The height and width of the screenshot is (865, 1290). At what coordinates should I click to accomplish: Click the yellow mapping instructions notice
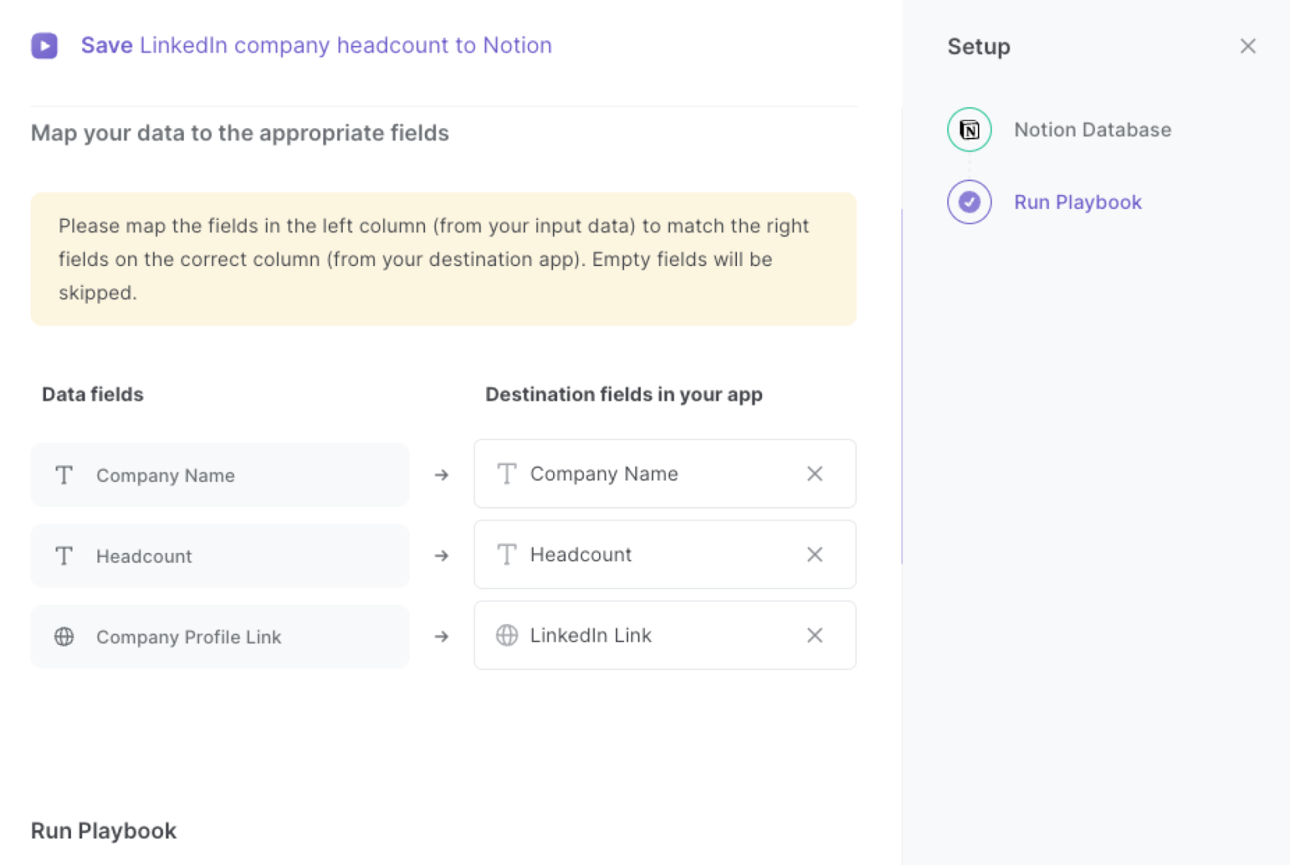click(x=443, y=259)
